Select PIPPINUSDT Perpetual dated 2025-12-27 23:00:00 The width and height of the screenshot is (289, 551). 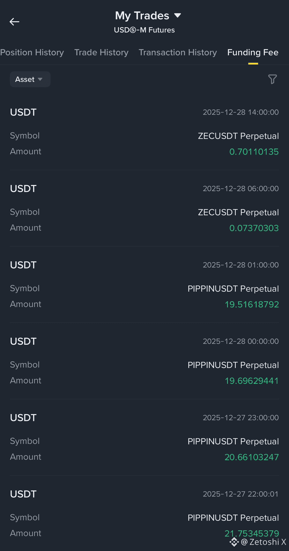[x=233, y=442]
